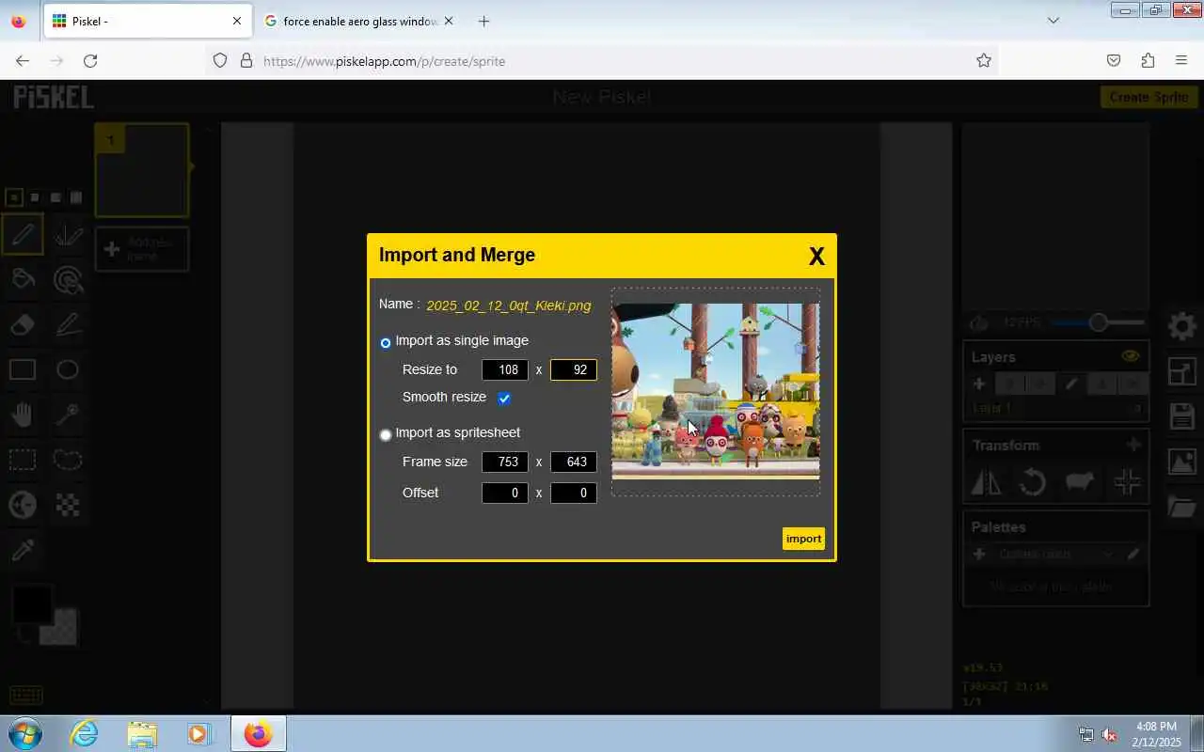Edit the palette with the pencil icon

click(1133, 554)
